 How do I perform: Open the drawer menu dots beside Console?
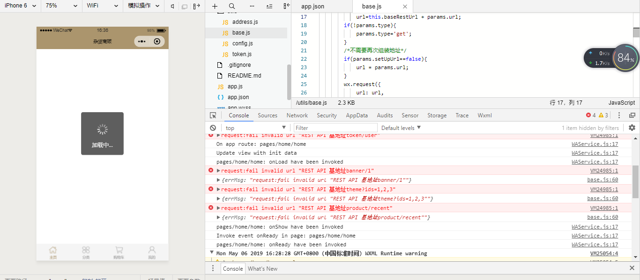213,268
